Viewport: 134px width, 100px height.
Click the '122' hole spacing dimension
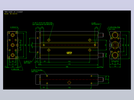(69, 61)
